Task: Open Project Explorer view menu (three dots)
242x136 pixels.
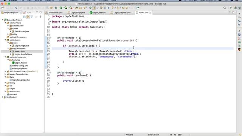Action: click(x=40, y=17)
